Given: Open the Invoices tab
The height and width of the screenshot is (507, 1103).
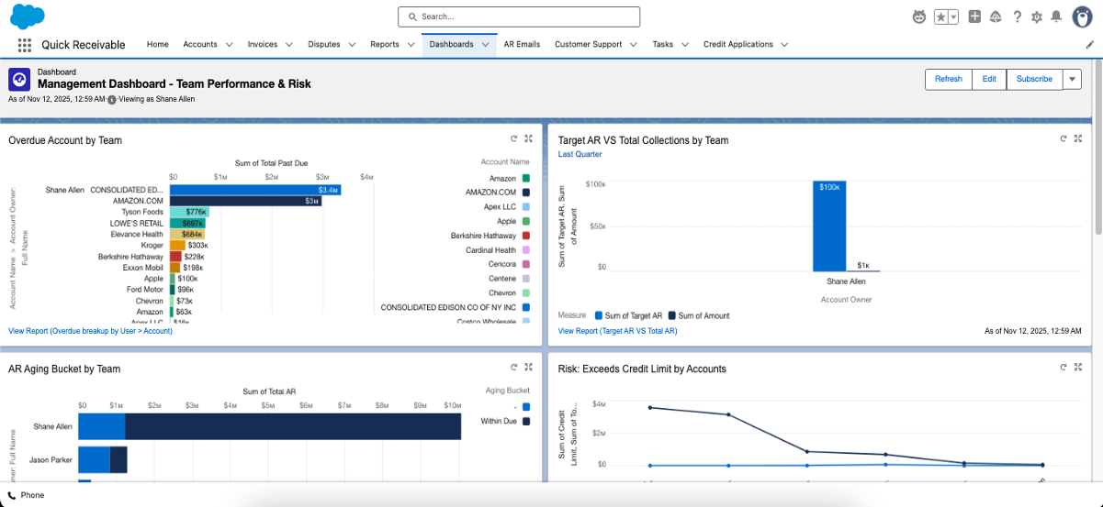Looking at the screenshot, I should coord(263,44).
